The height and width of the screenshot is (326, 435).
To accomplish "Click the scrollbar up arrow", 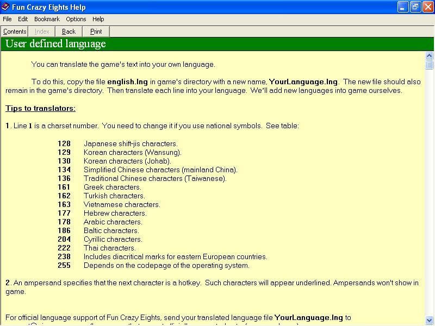I will click(x=429, y=56).
